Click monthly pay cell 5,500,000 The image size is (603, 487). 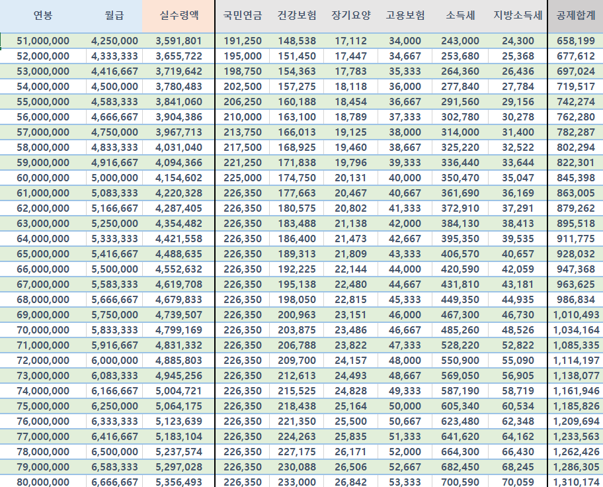point(114,269)
